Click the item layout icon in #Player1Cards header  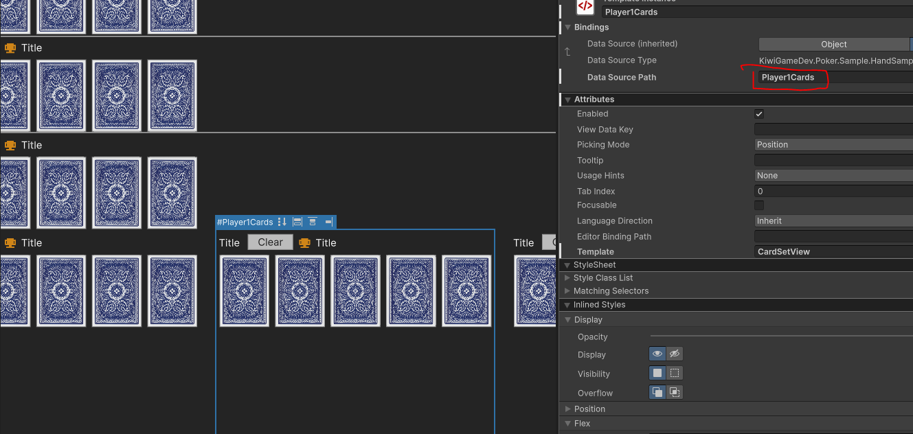pyautogui.click(x=297, y=222)
